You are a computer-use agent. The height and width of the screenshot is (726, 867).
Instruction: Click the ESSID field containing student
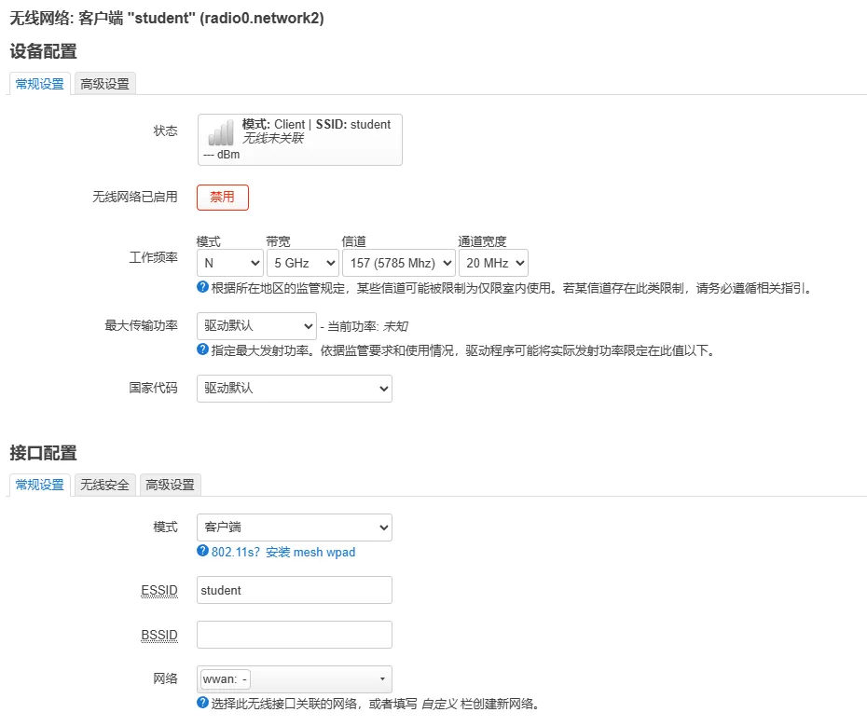[x=294, y=590]
